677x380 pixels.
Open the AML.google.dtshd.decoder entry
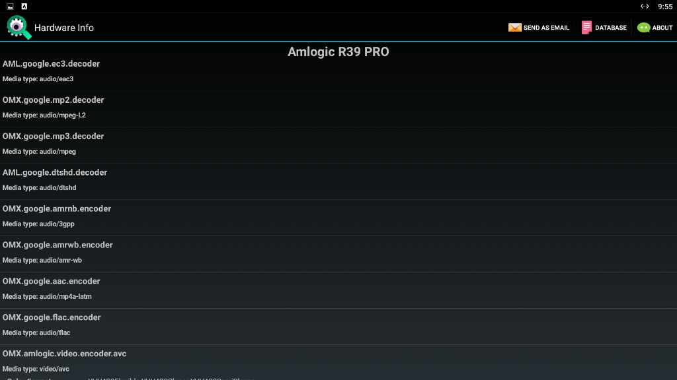338,181
